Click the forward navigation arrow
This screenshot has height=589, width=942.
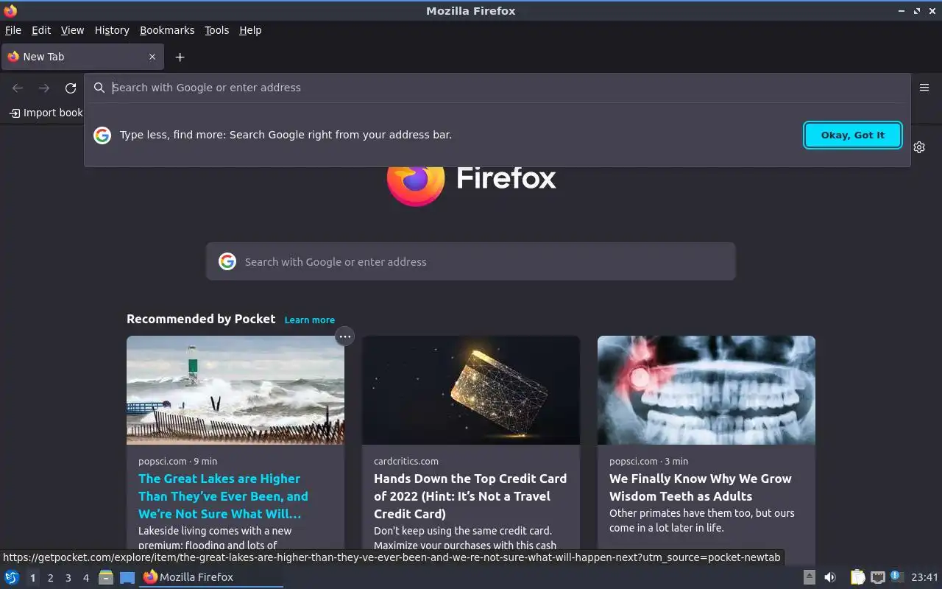44,88
